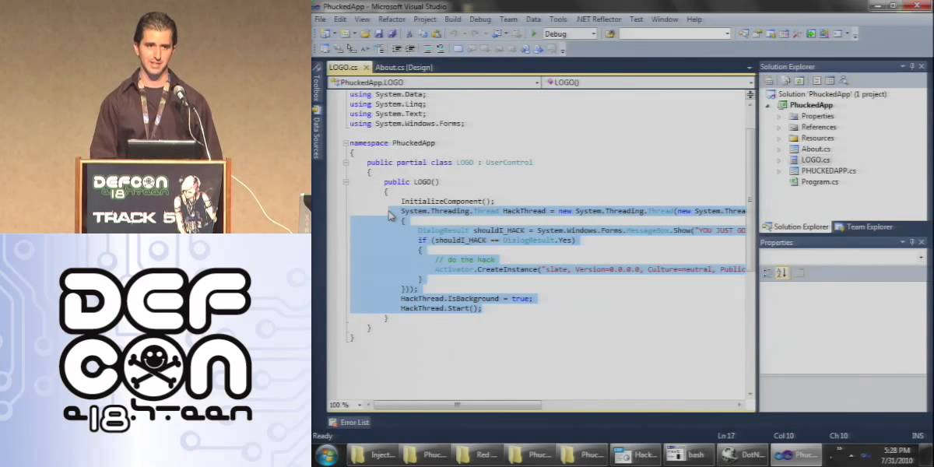The width and height of the screenshot is (934, 467).
Task: Open the 100 % zoom dropdown
Action: [360, 406]
